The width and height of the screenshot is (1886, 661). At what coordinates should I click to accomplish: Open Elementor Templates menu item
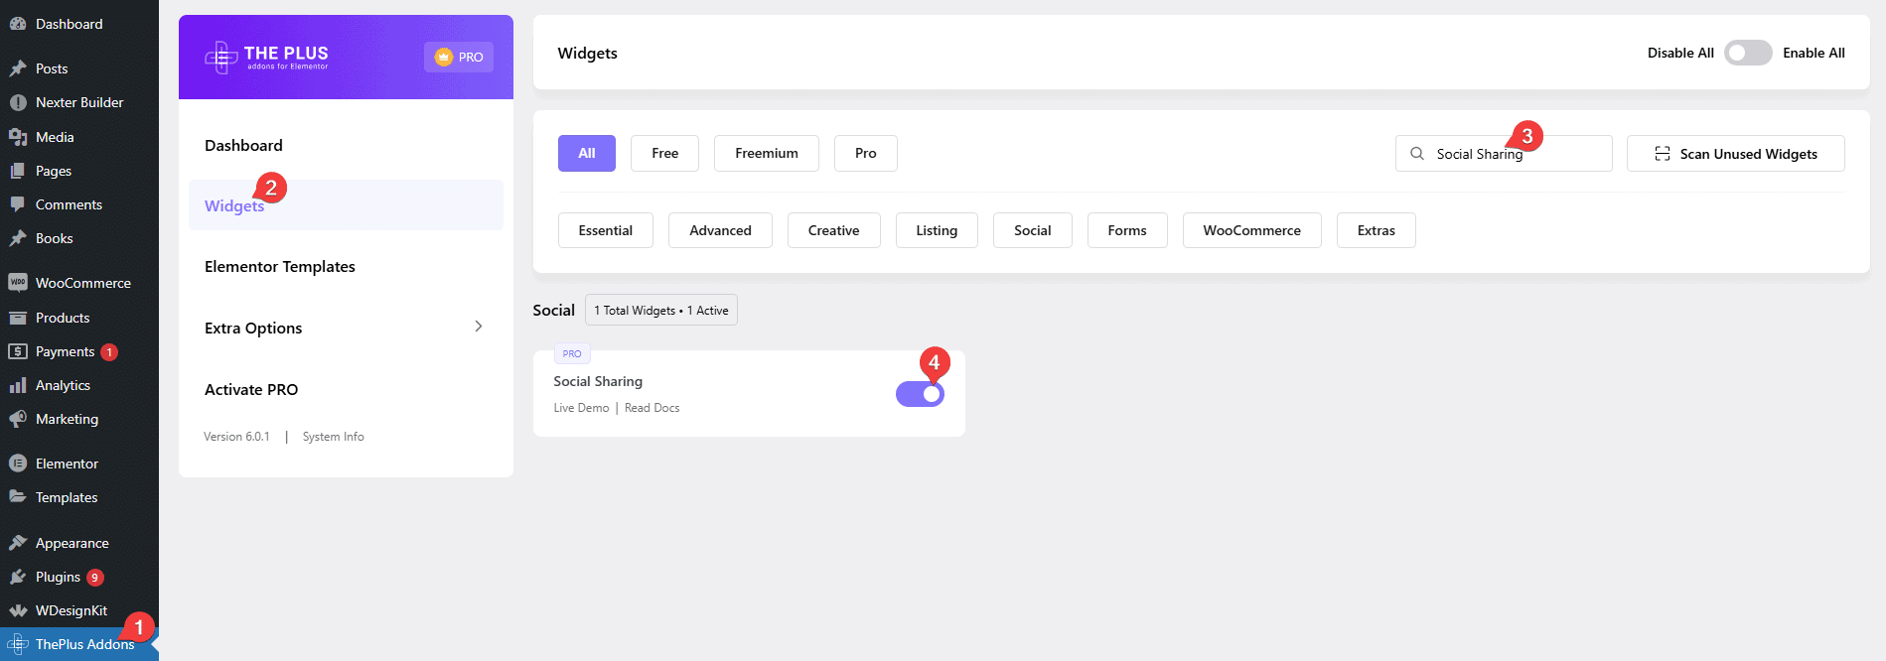(x=280, y=266)
